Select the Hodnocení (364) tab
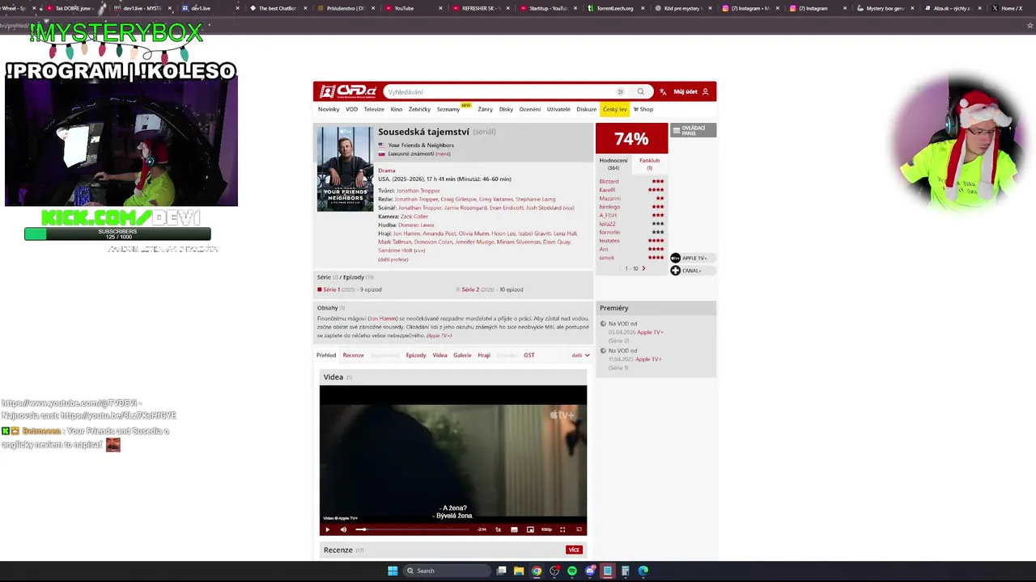This screenshot has height=582, width=1036. pyautogui.click(x=613, y=163)
